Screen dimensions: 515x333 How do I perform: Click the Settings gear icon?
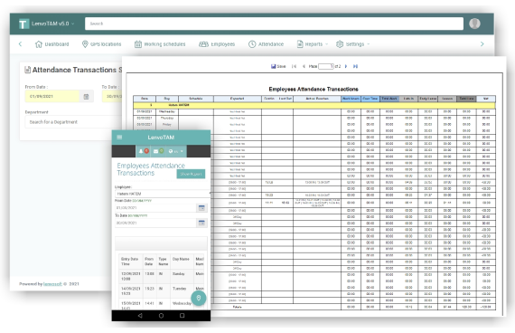[x=340, y=44]
